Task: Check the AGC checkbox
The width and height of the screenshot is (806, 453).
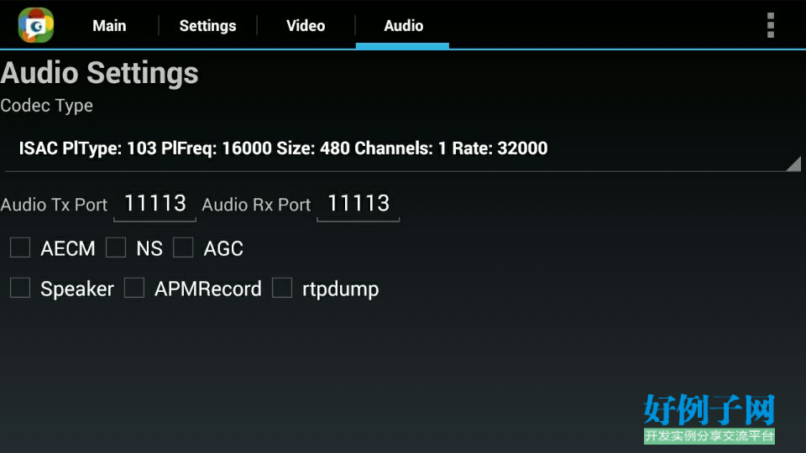Action: pyautogui.click(x=183, y=247)
